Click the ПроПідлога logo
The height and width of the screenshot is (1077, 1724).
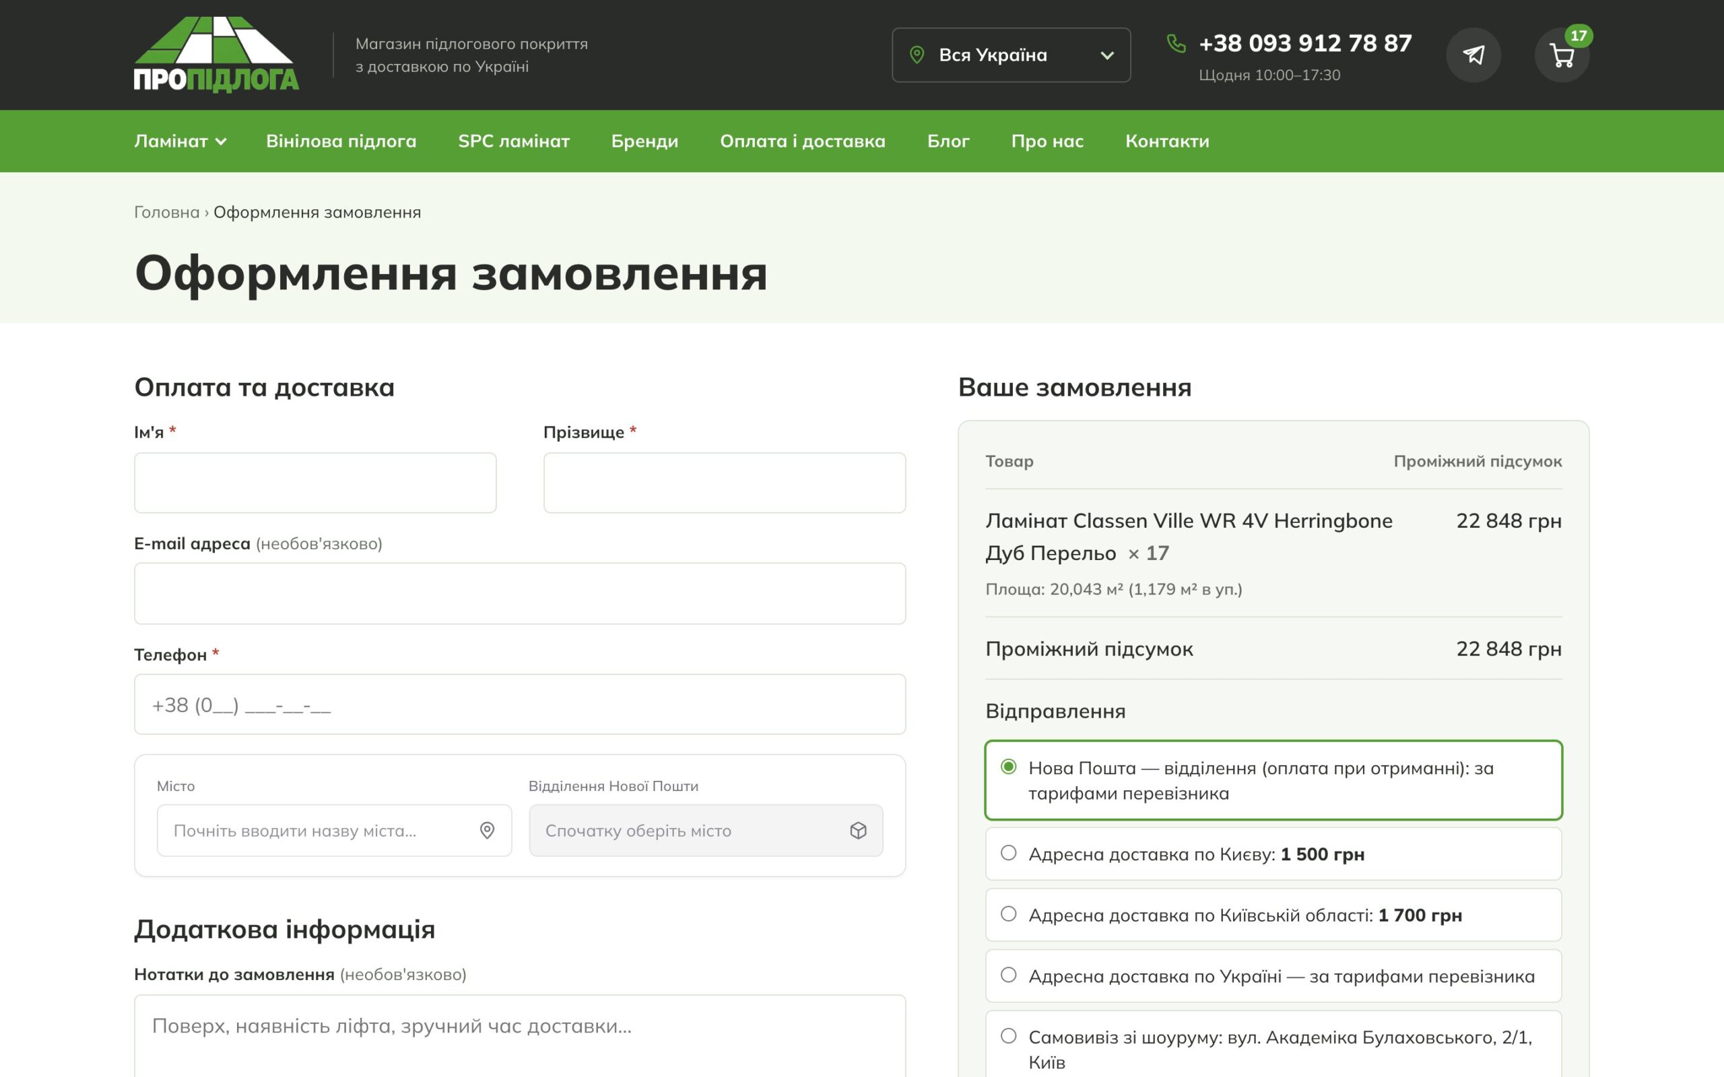[x=217, y=55]
